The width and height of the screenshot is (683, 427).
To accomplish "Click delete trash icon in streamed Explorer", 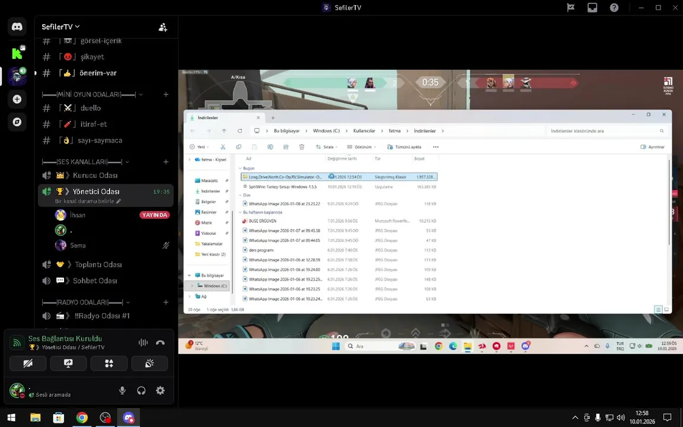I will coord(301,147).
